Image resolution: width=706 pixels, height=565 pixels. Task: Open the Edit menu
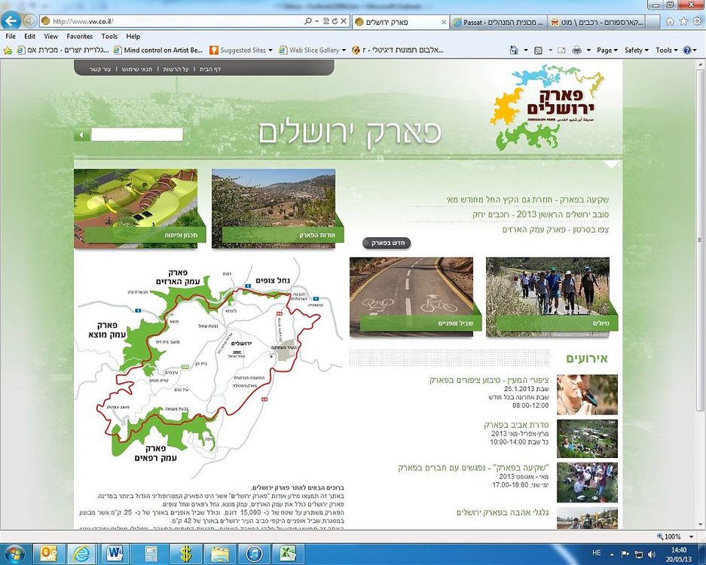[29, 36]
